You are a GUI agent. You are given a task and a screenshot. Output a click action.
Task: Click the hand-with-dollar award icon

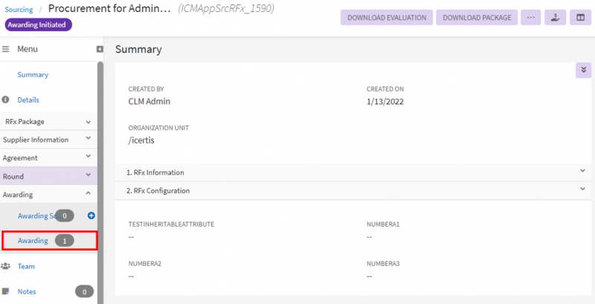point(555,17)
